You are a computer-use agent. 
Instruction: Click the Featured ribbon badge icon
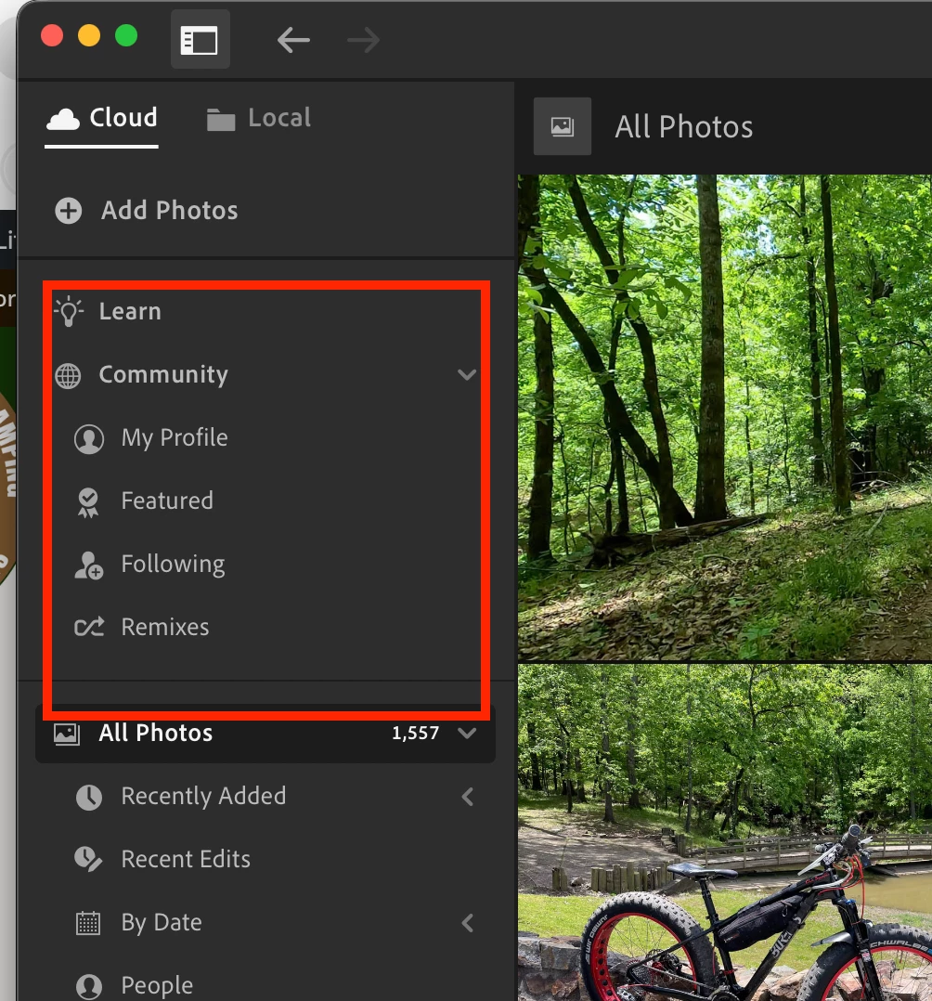[88, 502]
